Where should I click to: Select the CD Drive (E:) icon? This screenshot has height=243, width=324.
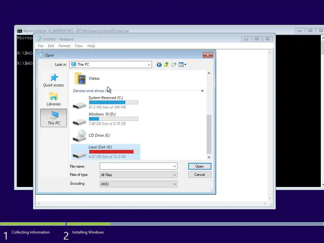click(x=79, y=135)
